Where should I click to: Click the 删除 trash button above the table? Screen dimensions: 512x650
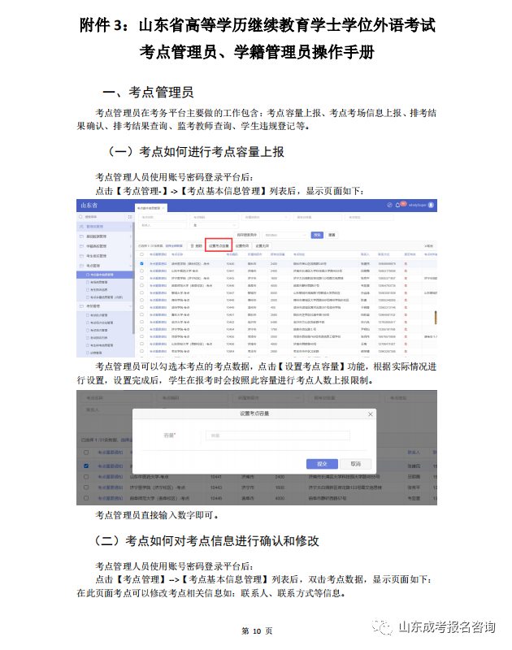click(x=196, y=246)
